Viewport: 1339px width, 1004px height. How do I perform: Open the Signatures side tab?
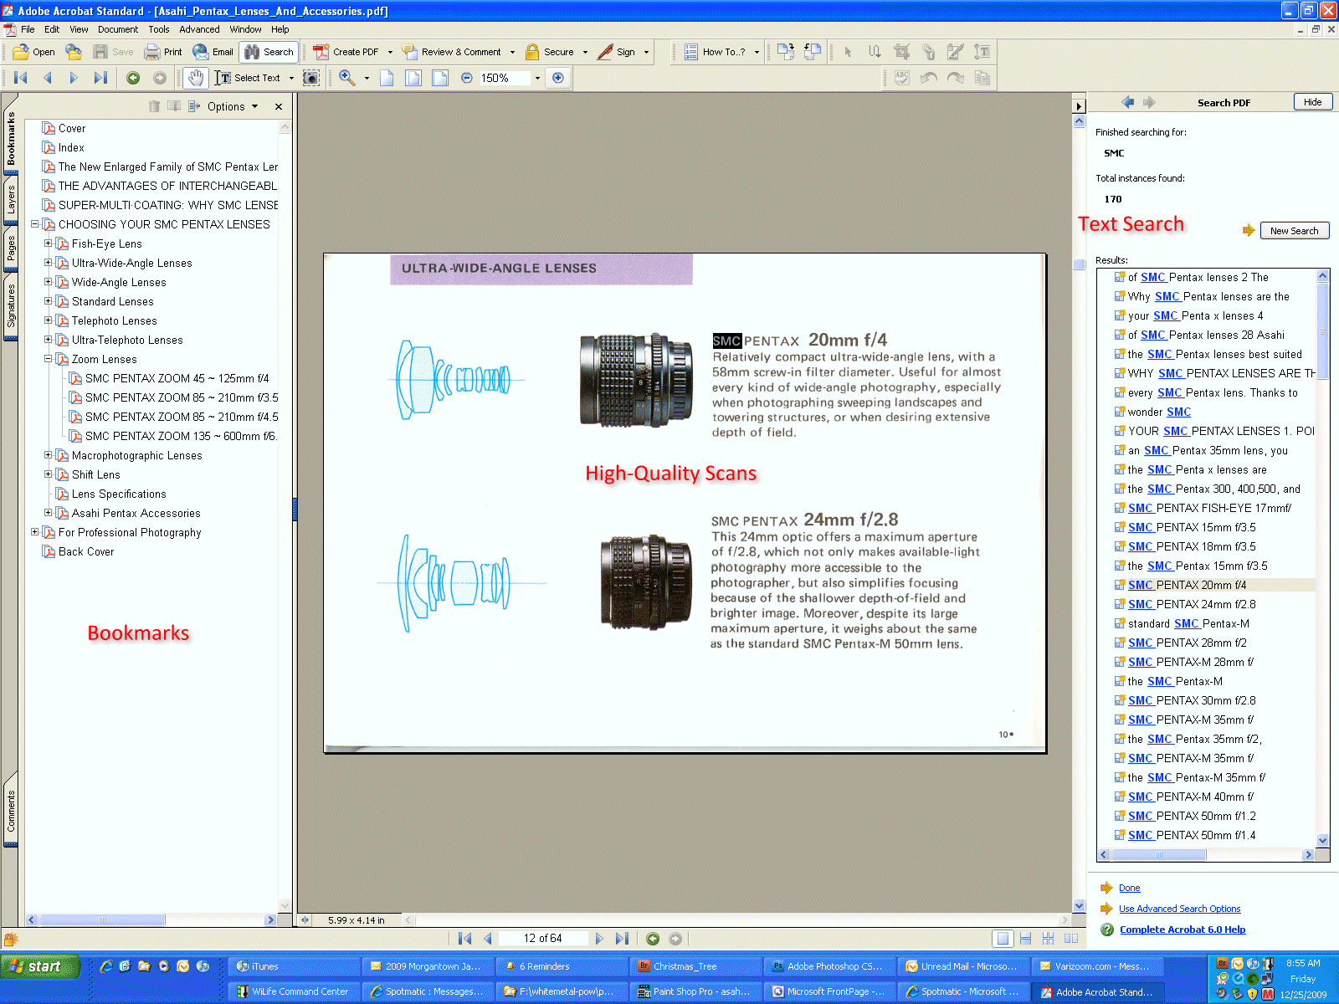tap(11, 305)
